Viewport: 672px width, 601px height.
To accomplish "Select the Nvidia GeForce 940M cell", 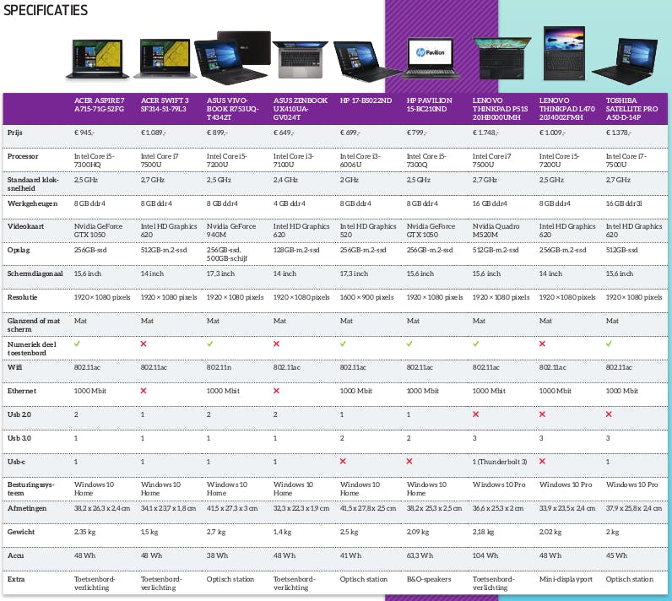I will point(231,230).
